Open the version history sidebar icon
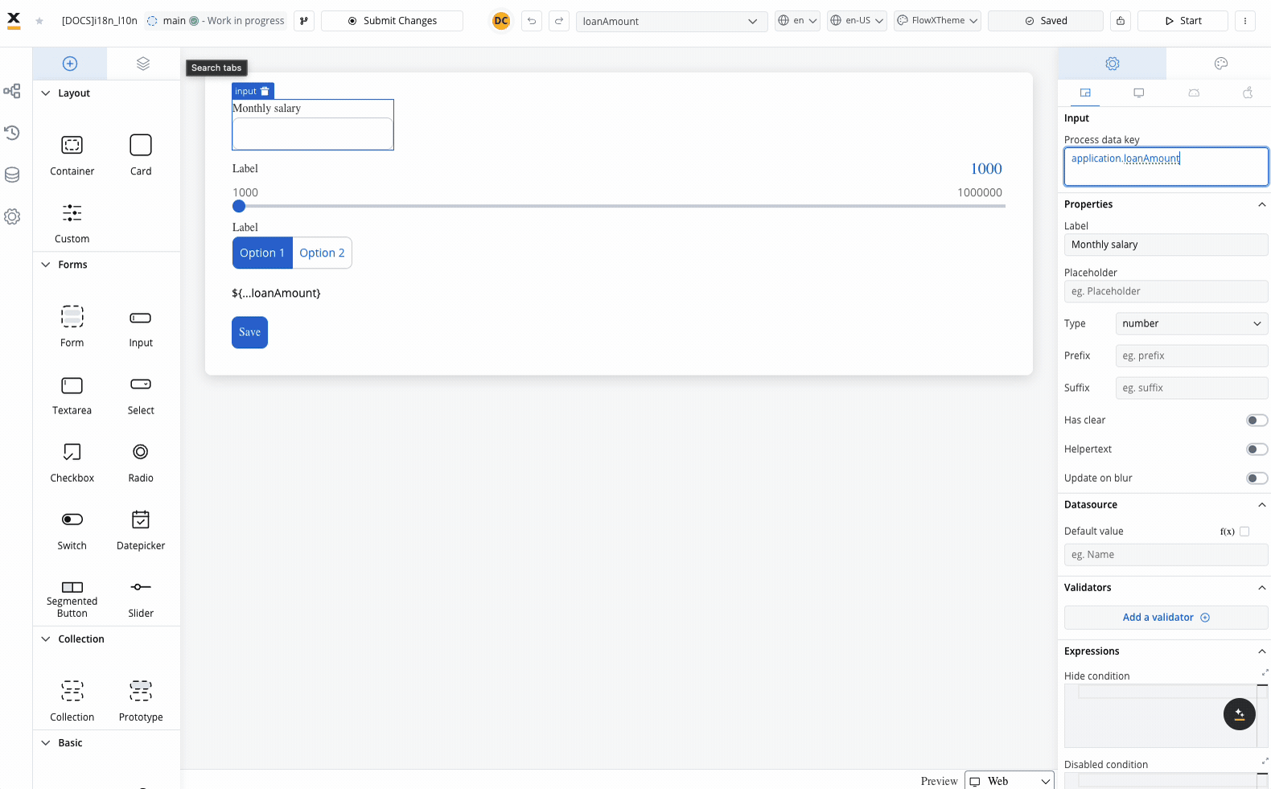The height and width of the screenshot is (789, 1271). (x=12, y=133)
